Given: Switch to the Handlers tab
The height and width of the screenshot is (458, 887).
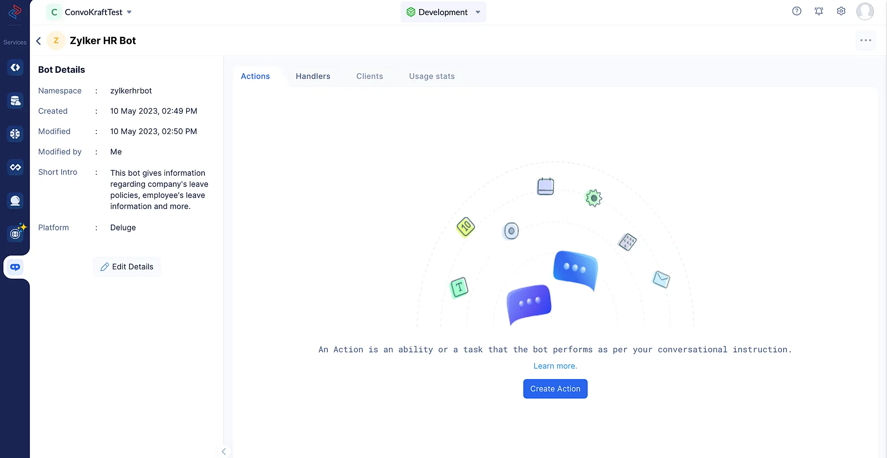Looking at the screenshot, I should click(x=313, y=76).
